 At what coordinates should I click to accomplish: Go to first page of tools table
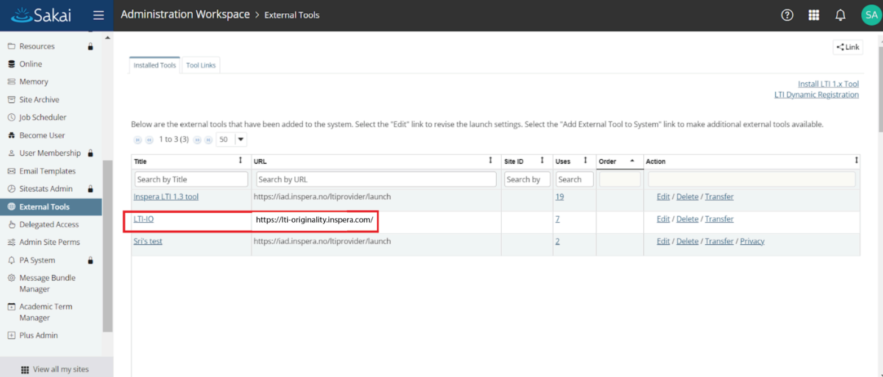coord(137,140)
